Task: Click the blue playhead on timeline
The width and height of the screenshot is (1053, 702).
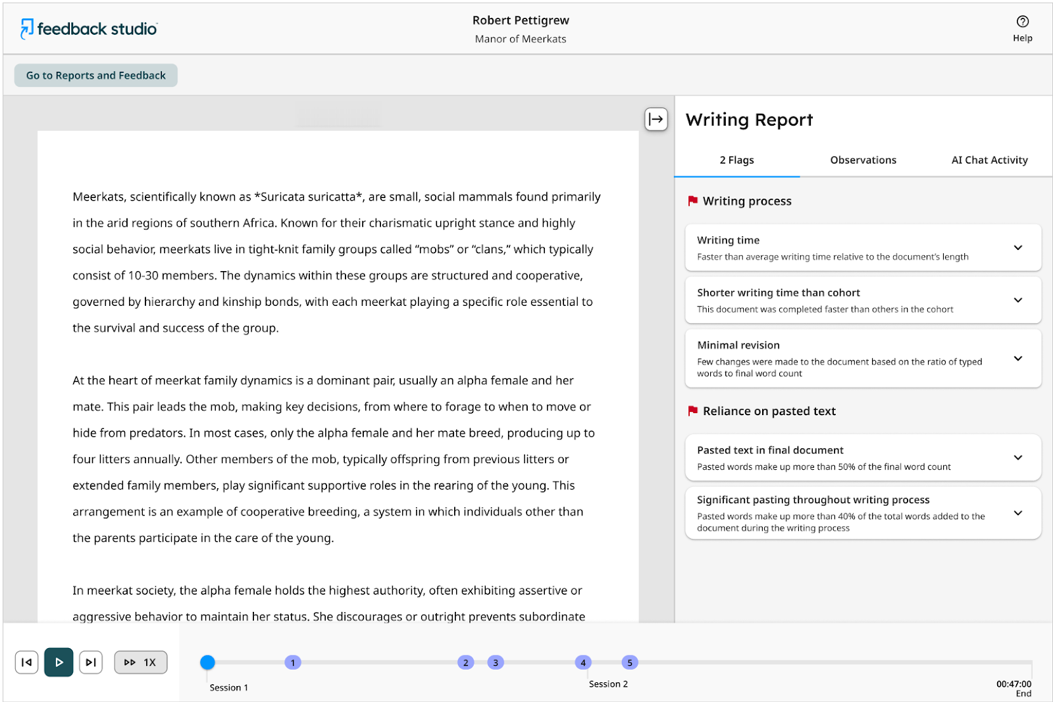Action: coord(207,663)
